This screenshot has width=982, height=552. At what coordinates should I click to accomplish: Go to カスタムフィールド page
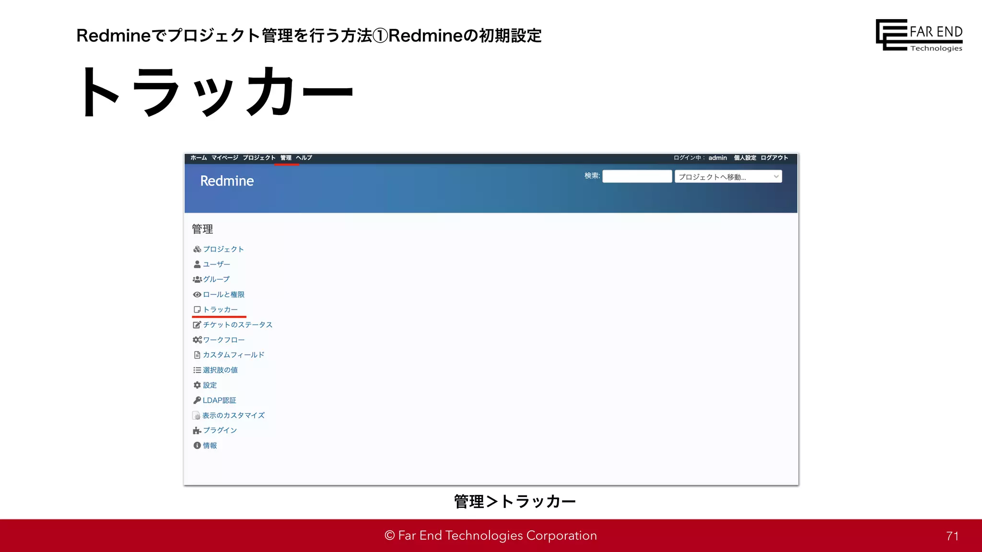point(234,355)
